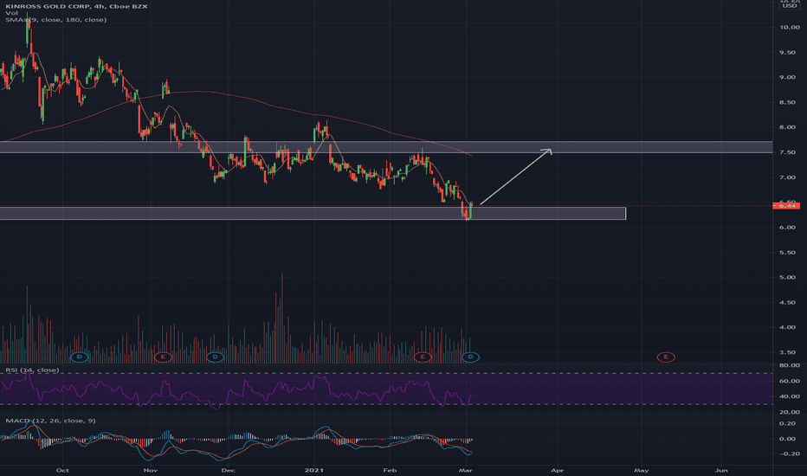Click the Nov label on the time axis
807x476 pixels.
[151, 470]
